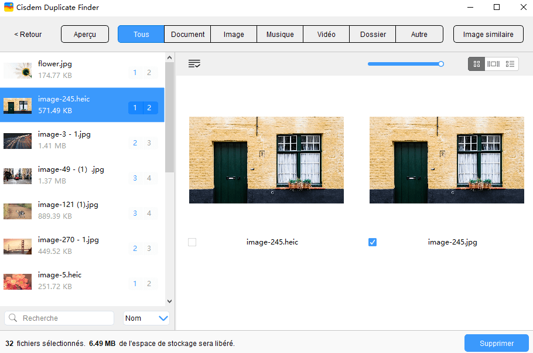Switch to detailed list view
The height and width of the screenshot is (353, 533).
pos(510,64)
